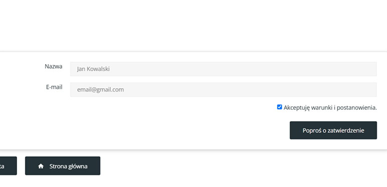
Task: Click the 'Strona główna' text beside the home icon
Action: point(68,166)
